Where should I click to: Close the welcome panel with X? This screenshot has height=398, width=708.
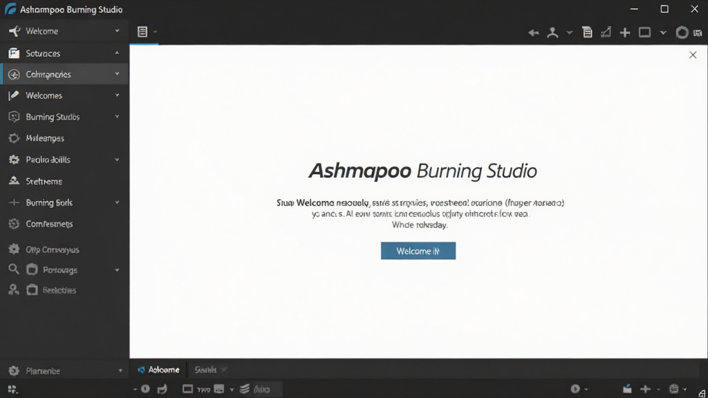[x=693, y=55]
